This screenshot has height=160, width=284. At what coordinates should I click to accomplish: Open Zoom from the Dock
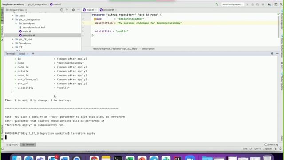point(190,158)
